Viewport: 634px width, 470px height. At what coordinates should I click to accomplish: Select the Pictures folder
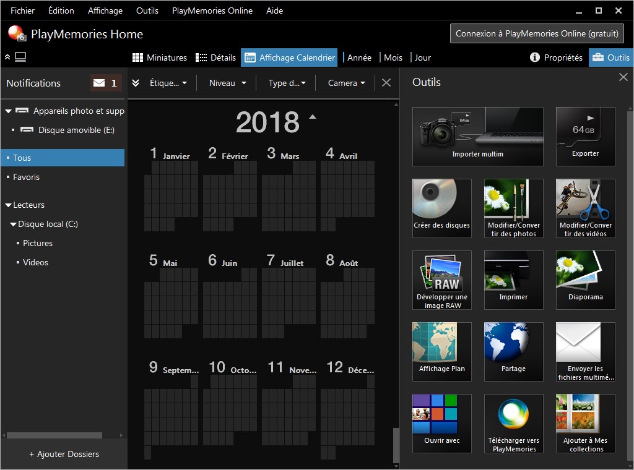coord(38,243)
